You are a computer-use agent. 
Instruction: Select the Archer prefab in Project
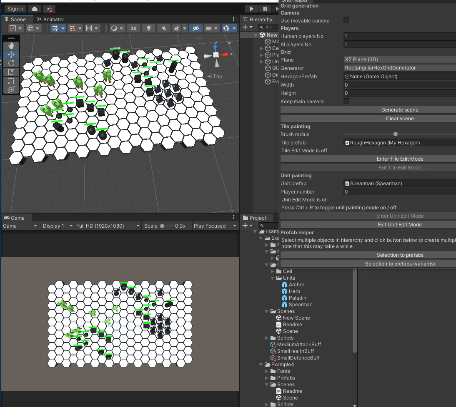[296, 285]
